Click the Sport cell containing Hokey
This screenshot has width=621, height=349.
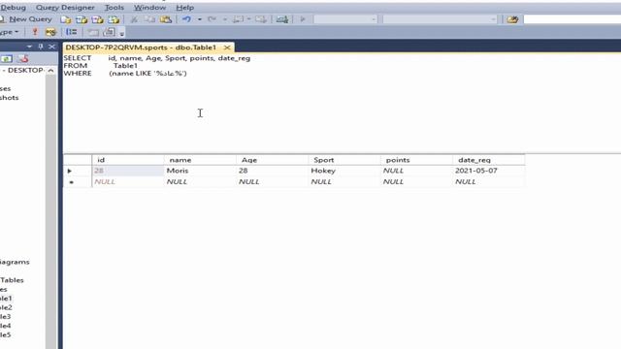click(x=344, y=171)
